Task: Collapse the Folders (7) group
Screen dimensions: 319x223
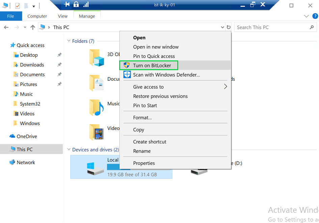Action: (x=69, y=41)
